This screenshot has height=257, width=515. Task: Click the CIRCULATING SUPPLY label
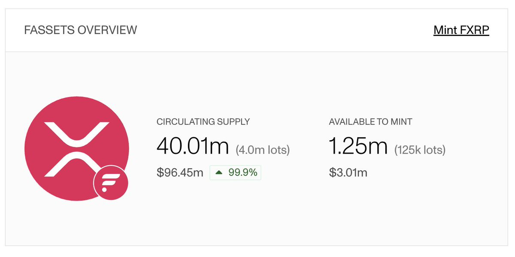(x=203, y=122)
